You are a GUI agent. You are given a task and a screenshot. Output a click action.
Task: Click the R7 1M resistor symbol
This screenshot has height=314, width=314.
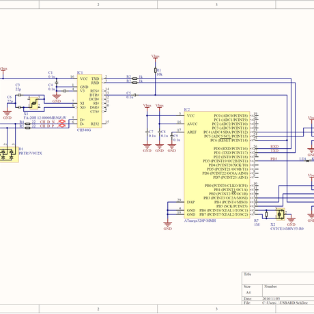point(266,214)
